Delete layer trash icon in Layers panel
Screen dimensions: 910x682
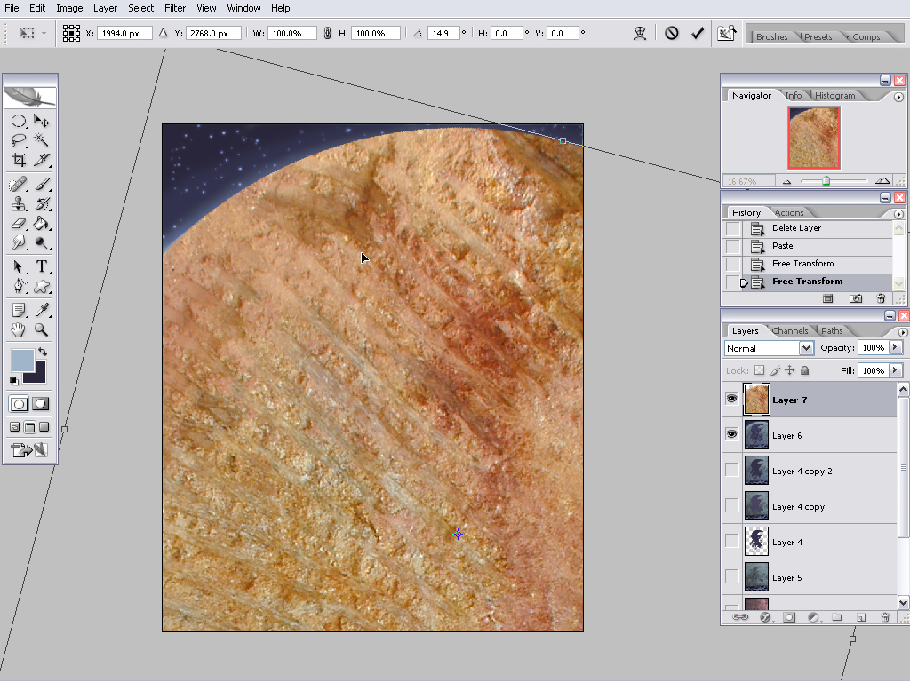pyautogui.click(x=885, y=618)
